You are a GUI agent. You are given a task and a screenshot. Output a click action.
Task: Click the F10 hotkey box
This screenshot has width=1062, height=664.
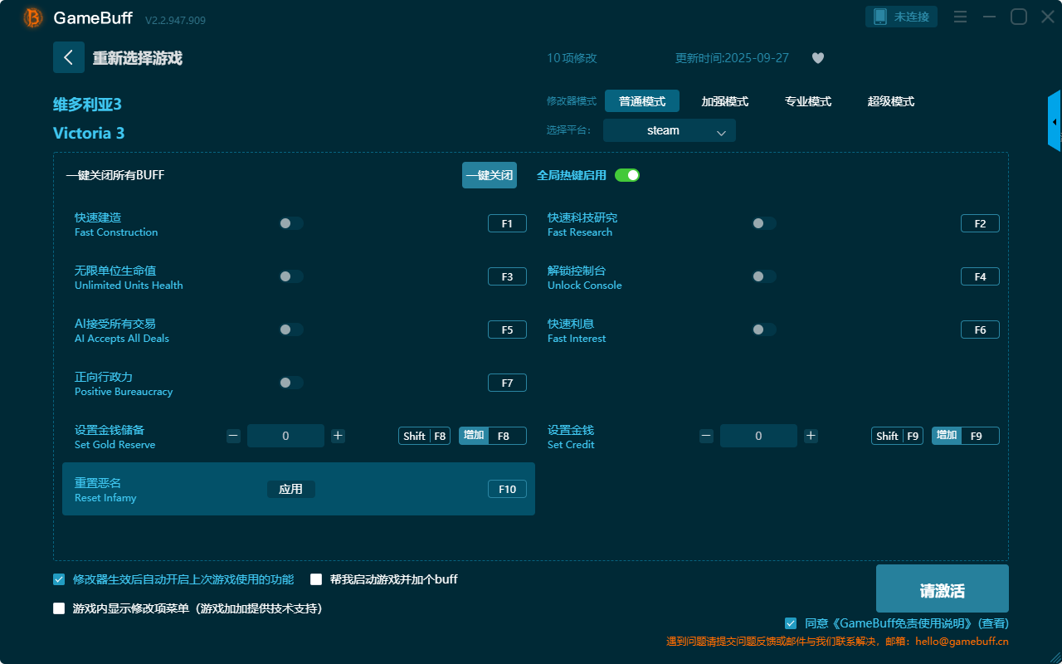coord(507,489)
